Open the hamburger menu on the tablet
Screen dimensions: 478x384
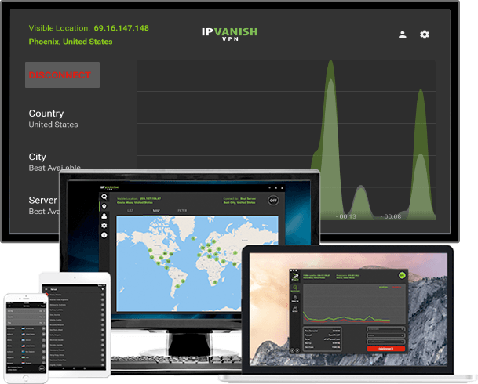pyautogui.click(x=46, y=289)
